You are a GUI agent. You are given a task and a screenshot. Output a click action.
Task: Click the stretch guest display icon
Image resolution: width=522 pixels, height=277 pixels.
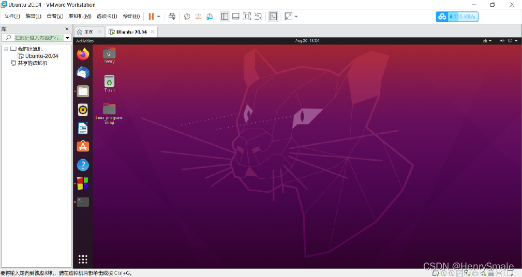click(289, 17)
